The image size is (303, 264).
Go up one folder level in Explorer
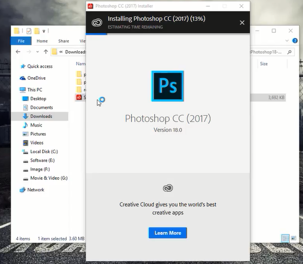click(x=46, y=52)
